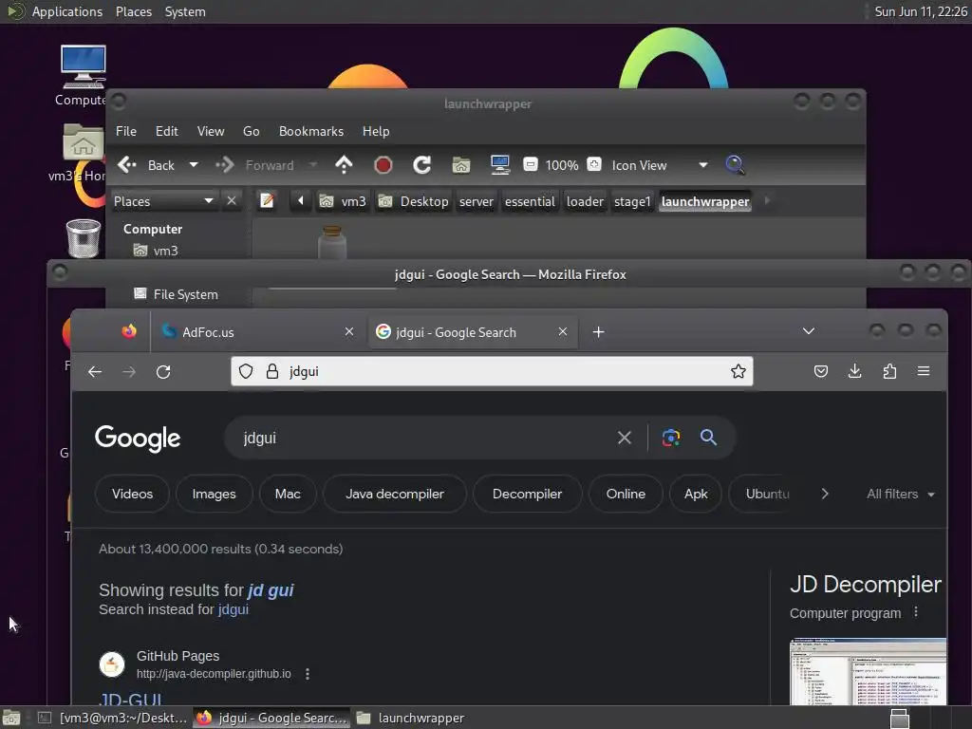Close the AdFoc.us tab

coord(349,331)
